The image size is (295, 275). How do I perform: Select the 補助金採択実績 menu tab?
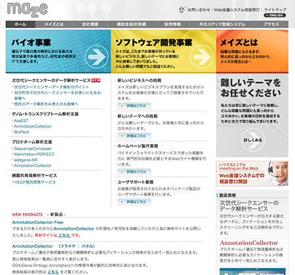point(131,24)
